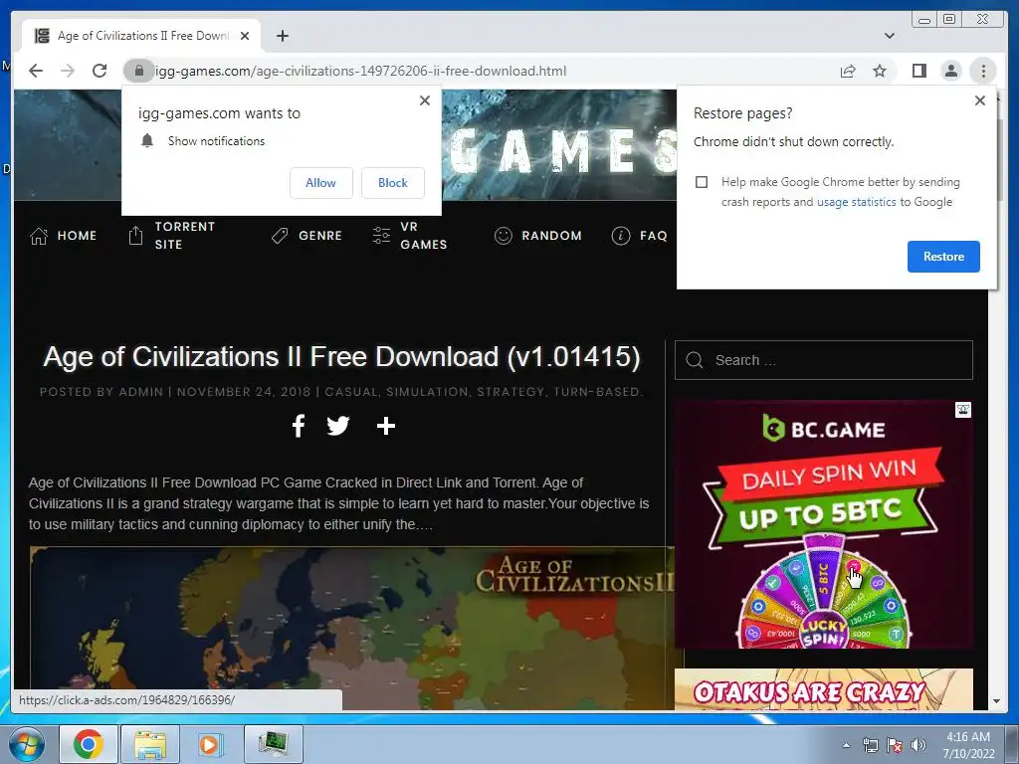
Task: Close the Age of Civilizations II tab
Action: click(245, 36)
